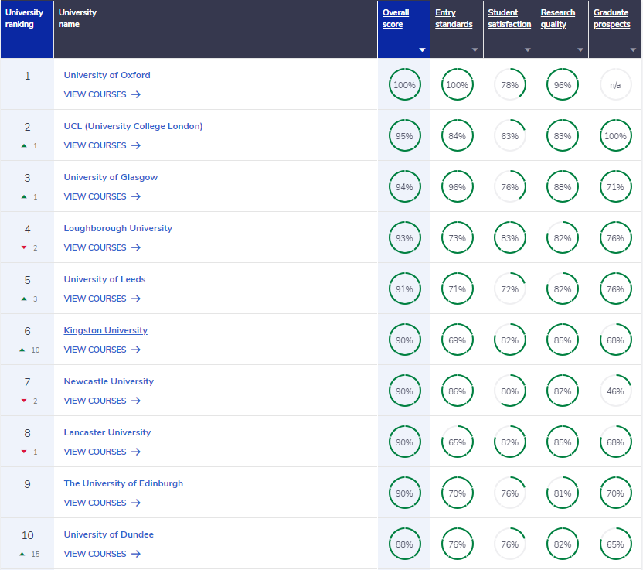Click Oxford's 100% overall score ring

point(405,84)
